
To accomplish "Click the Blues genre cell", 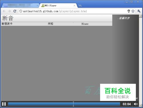I will coord(85,24).
